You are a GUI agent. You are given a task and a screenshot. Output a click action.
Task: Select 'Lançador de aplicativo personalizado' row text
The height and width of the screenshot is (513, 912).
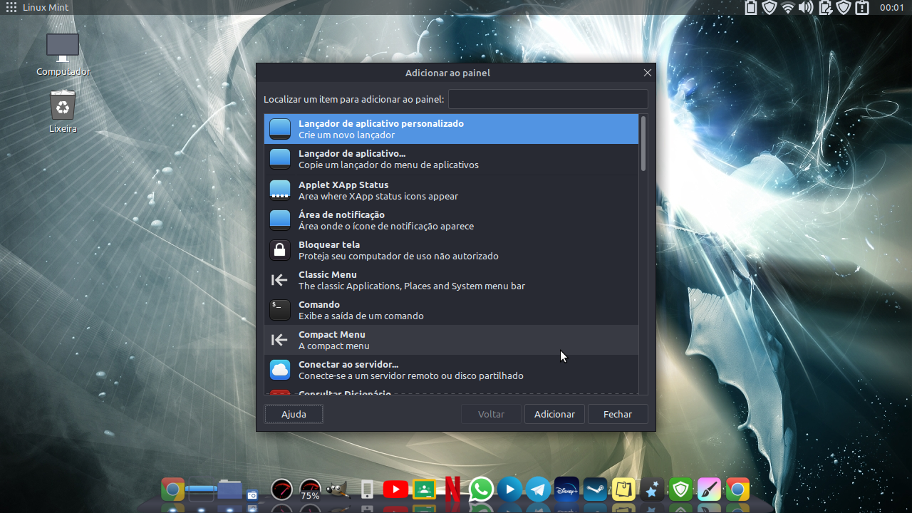coord(381,123)
